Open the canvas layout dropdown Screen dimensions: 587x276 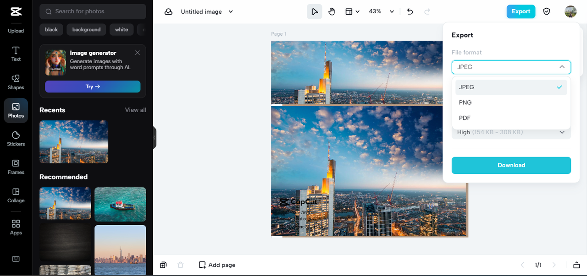[352, 11]
